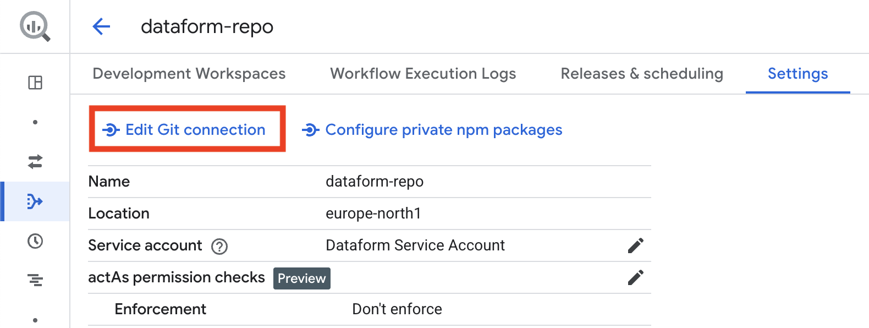
Task: Show Service account help question mark
Action: click(219, 247)
